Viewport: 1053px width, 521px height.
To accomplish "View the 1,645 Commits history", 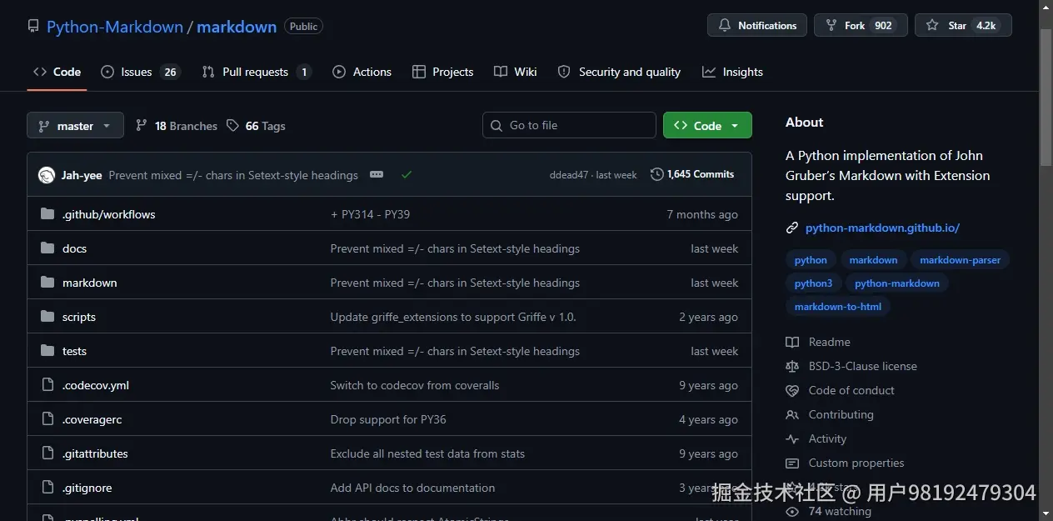I will [692, 174].
